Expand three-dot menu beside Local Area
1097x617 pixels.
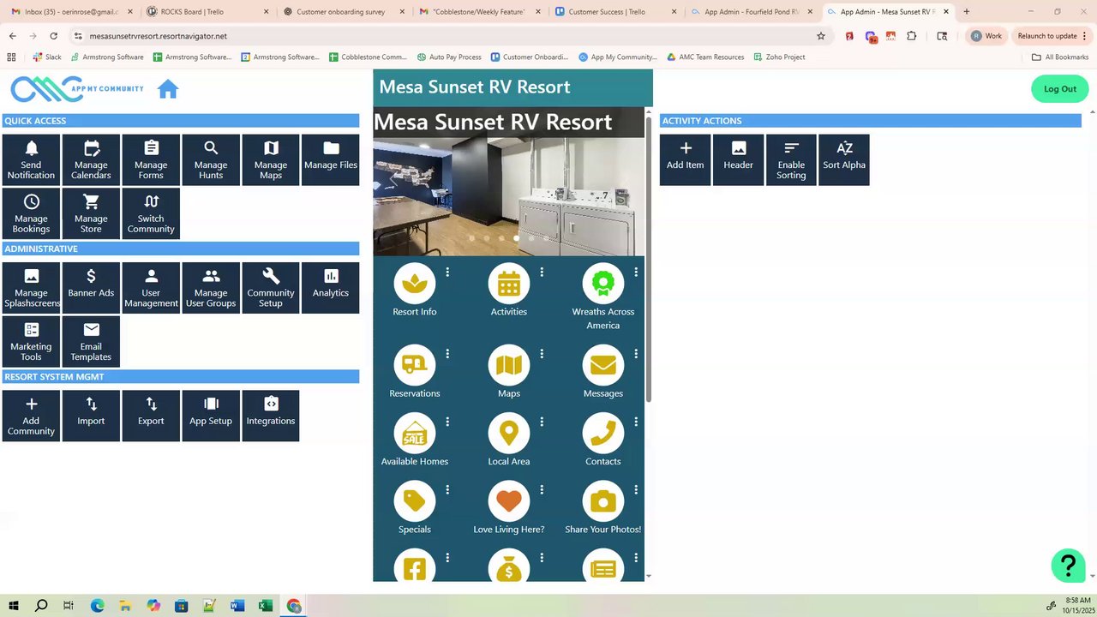click(542, 422)
